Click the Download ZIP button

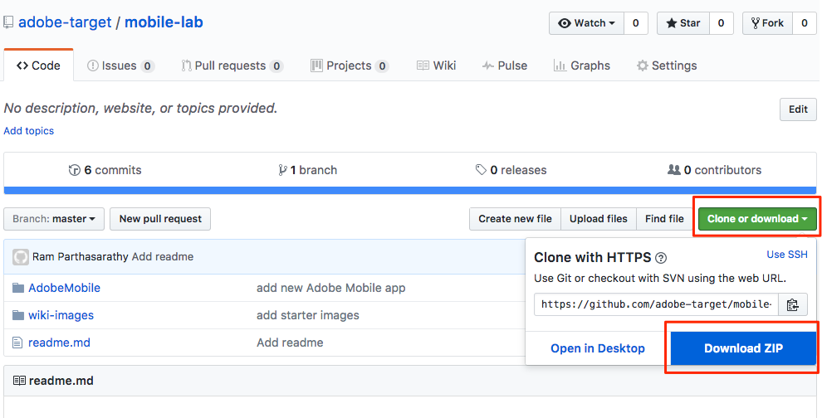(743, 348)
